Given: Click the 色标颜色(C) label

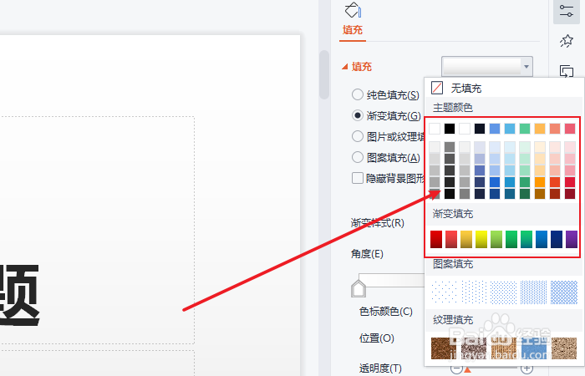Looking at the screenshot, I should coord(386,311).
